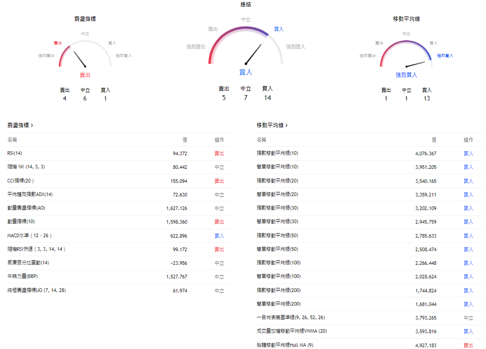Click 中立 for 一目均衡表基準線

468,318
